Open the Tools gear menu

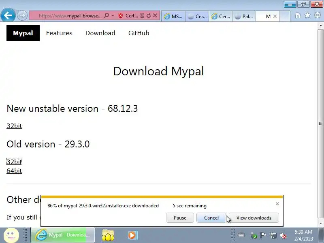[318, 15]
